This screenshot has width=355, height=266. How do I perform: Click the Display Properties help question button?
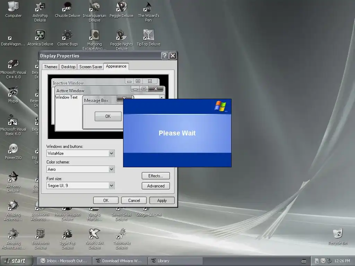(165, 55)
